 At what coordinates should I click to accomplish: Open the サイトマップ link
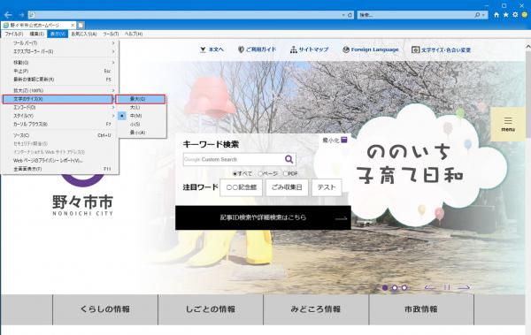pyautogui.click(x=310, y=49)
